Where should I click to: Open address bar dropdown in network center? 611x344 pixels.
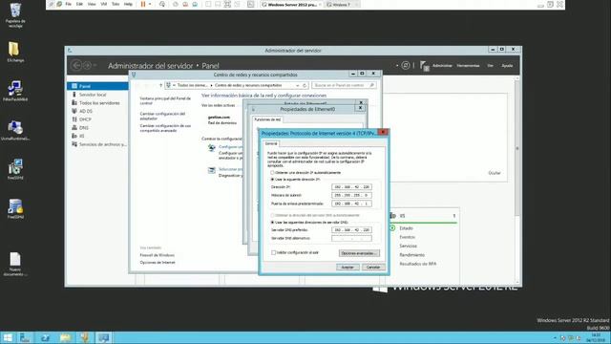click(x=297, y=85)
